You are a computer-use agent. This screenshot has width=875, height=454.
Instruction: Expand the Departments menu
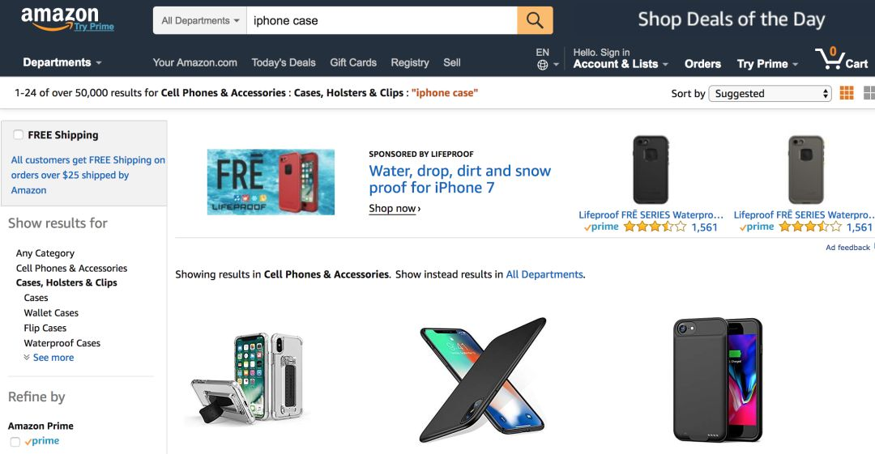coord(62,62)
